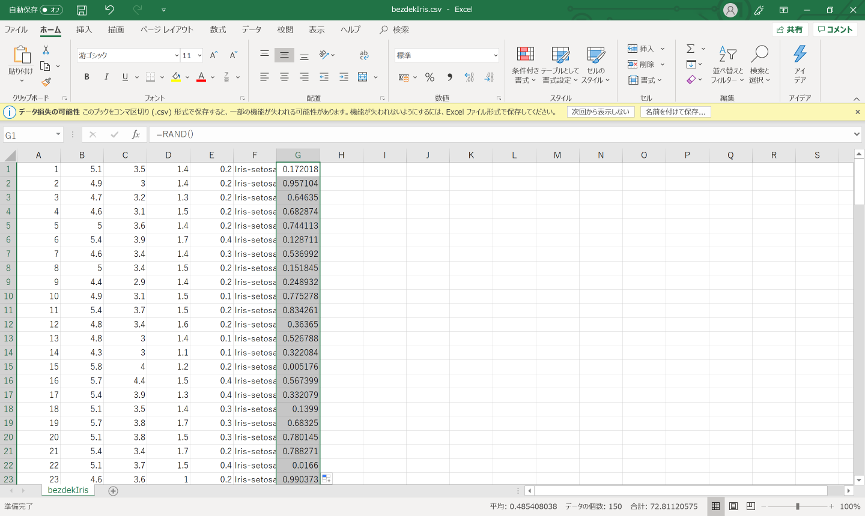The height and width of the screenshot is (516, 865).
Task: Decrease cell indent
Action: (x=324, y=77)
